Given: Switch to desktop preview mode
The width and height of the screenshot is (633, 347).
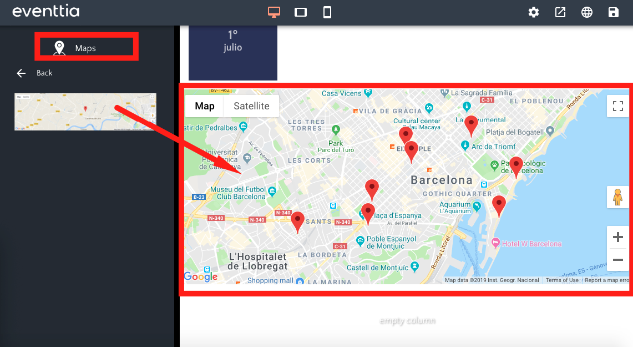Looking at the screenshot, I should click(x=274, y=12).
